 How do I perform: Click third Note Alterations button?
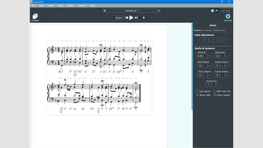click(211, 40)
